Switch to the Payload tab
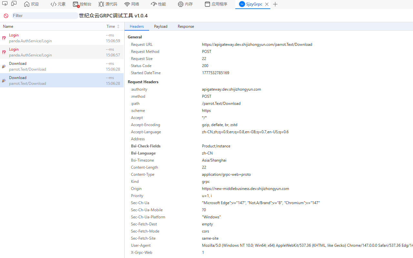 161,26
